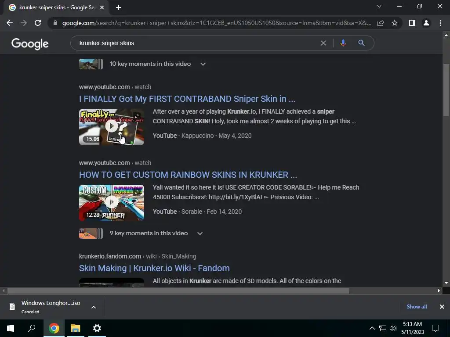450x337 pixels.
Task: Start voice search with the microphone icon
Action: coord(343,43)
